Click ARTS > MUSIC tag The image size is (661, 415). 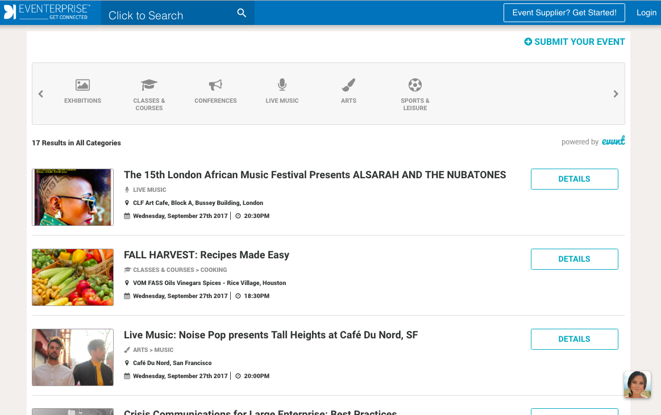153,350
